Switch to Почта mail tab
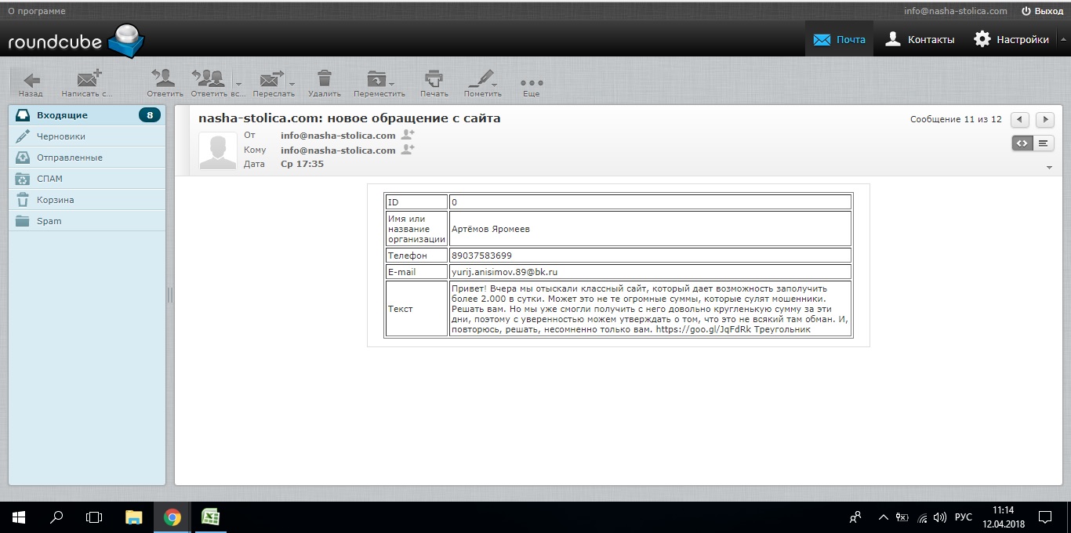Screen dimensions: 1071x533 pyautogui.click(x=839, y=39)
